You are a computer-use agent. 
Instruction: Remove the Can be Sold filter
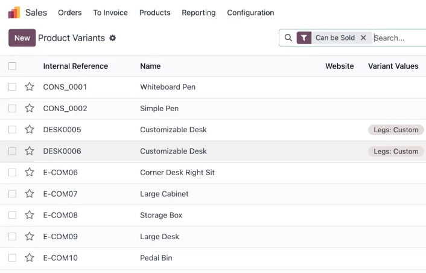tap(363, 38)
